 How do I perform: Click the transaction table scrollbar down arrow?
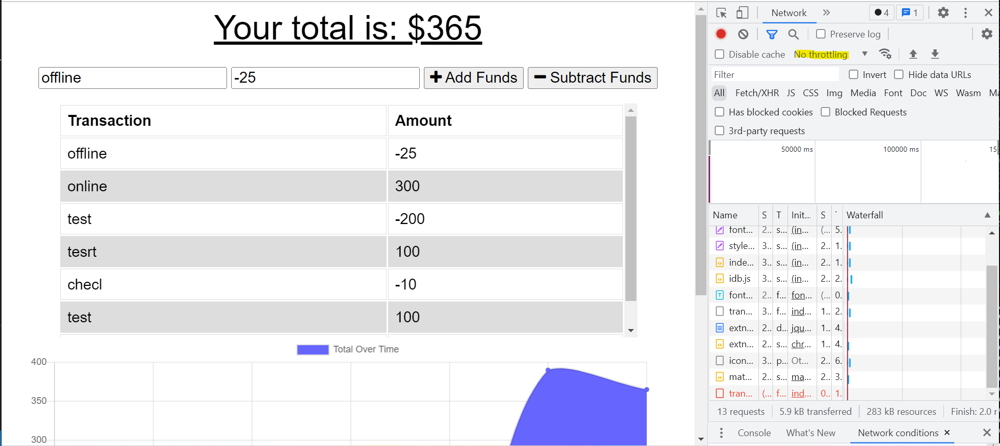pyautogui.click(x=631, y=331)
